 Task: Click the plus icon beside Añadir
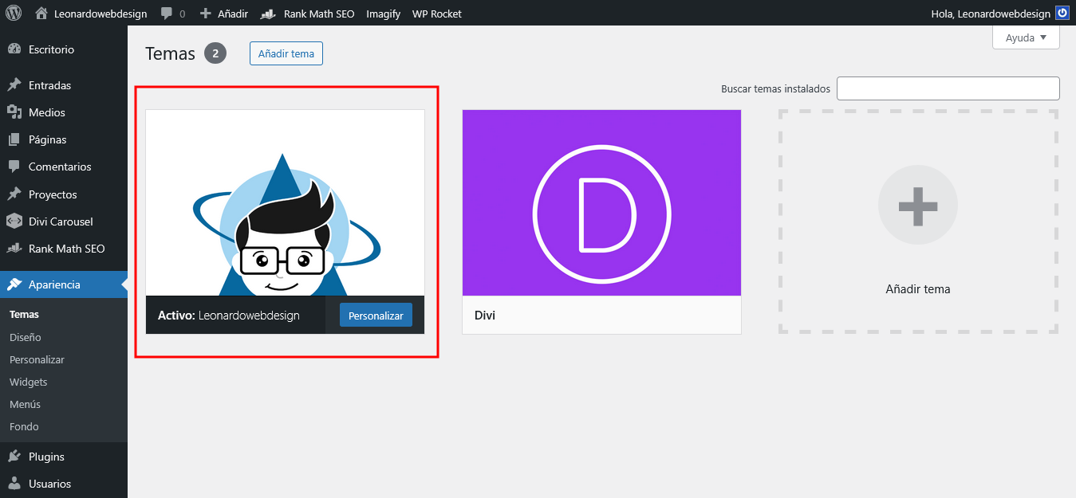click(x=205, y=14)
